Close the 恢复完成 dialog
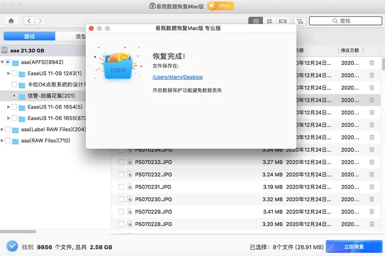The image size is (385, 256). tap(91, 28)
